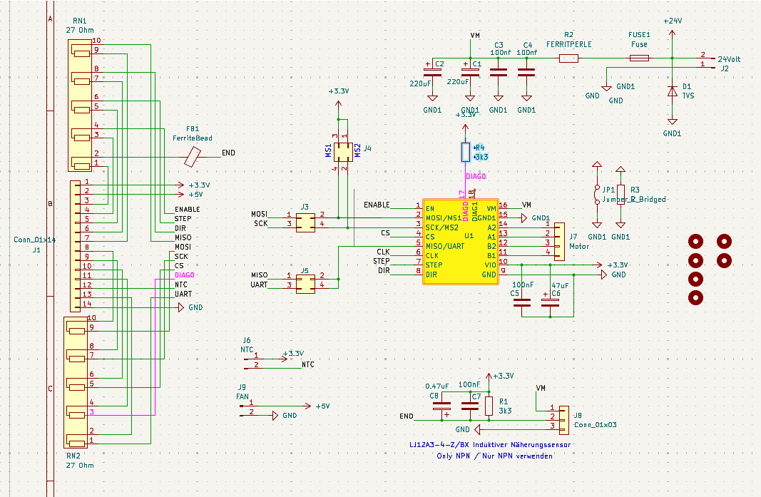The width and height of the screenshot is (761, 497).
Task: Select the R2 FERRITPERLE resistor symbol
Action: click(x=569, y=58)
